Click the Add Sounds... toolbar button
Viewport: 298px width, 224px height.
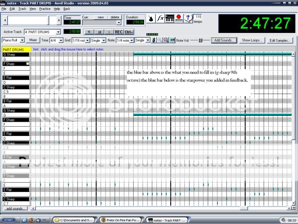click(224, 40)
